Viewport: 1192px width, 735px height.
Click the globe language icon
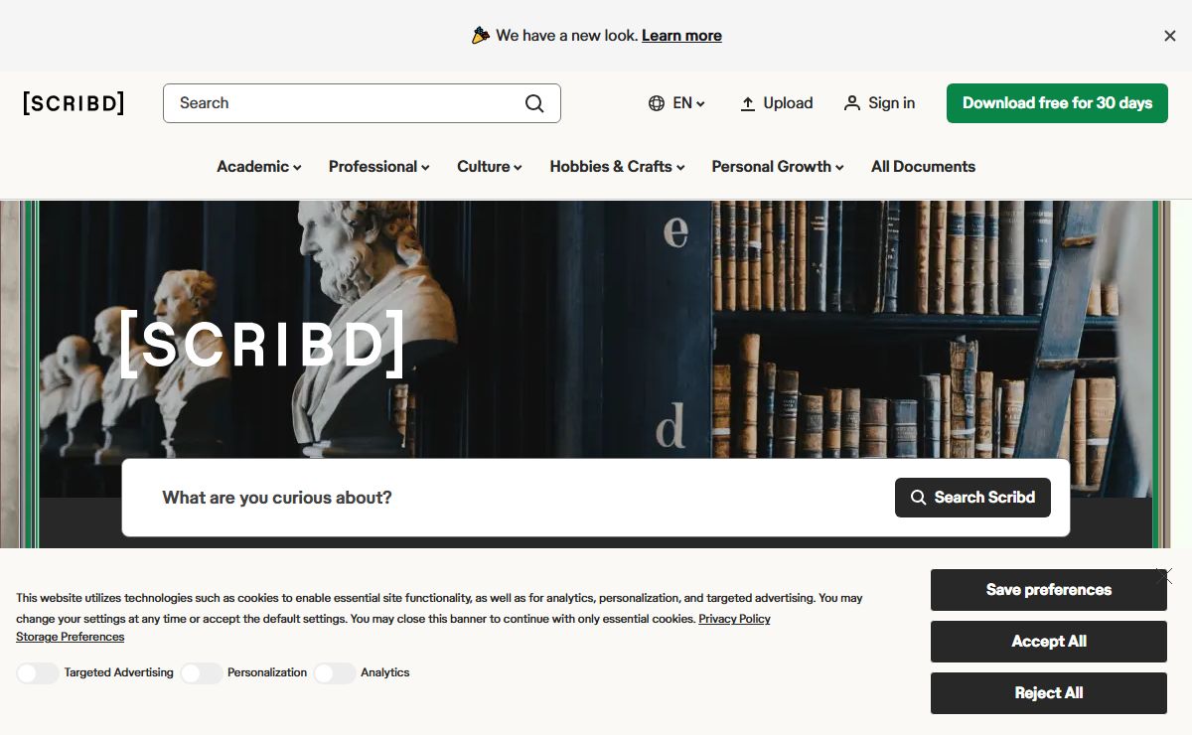tap(657, 103)
